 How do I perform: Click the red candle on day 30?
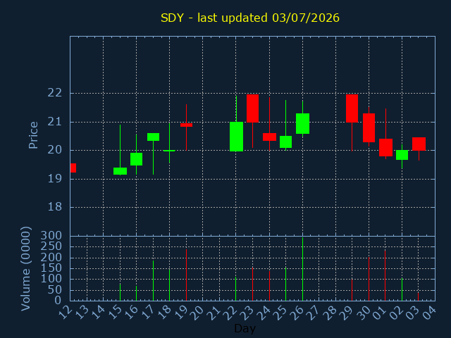[x=369, y=127]
